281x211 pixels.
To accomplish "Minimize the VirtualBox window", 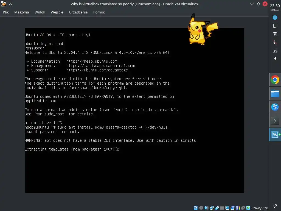I will coord(252,4).
